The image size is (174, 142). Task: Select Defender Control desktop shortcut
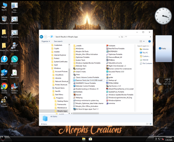[x=4, y=74]
